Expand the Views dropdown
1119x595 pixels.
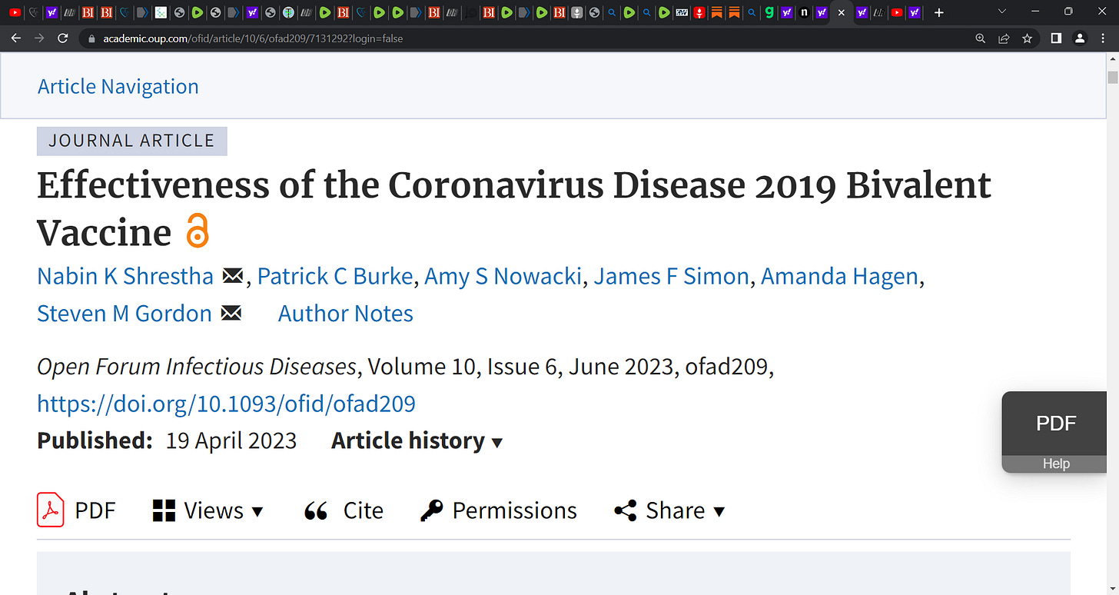point(208,510)
